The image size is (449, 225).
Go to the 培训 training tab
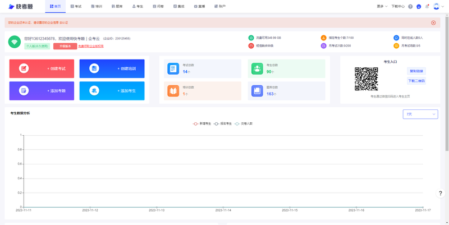97,6
